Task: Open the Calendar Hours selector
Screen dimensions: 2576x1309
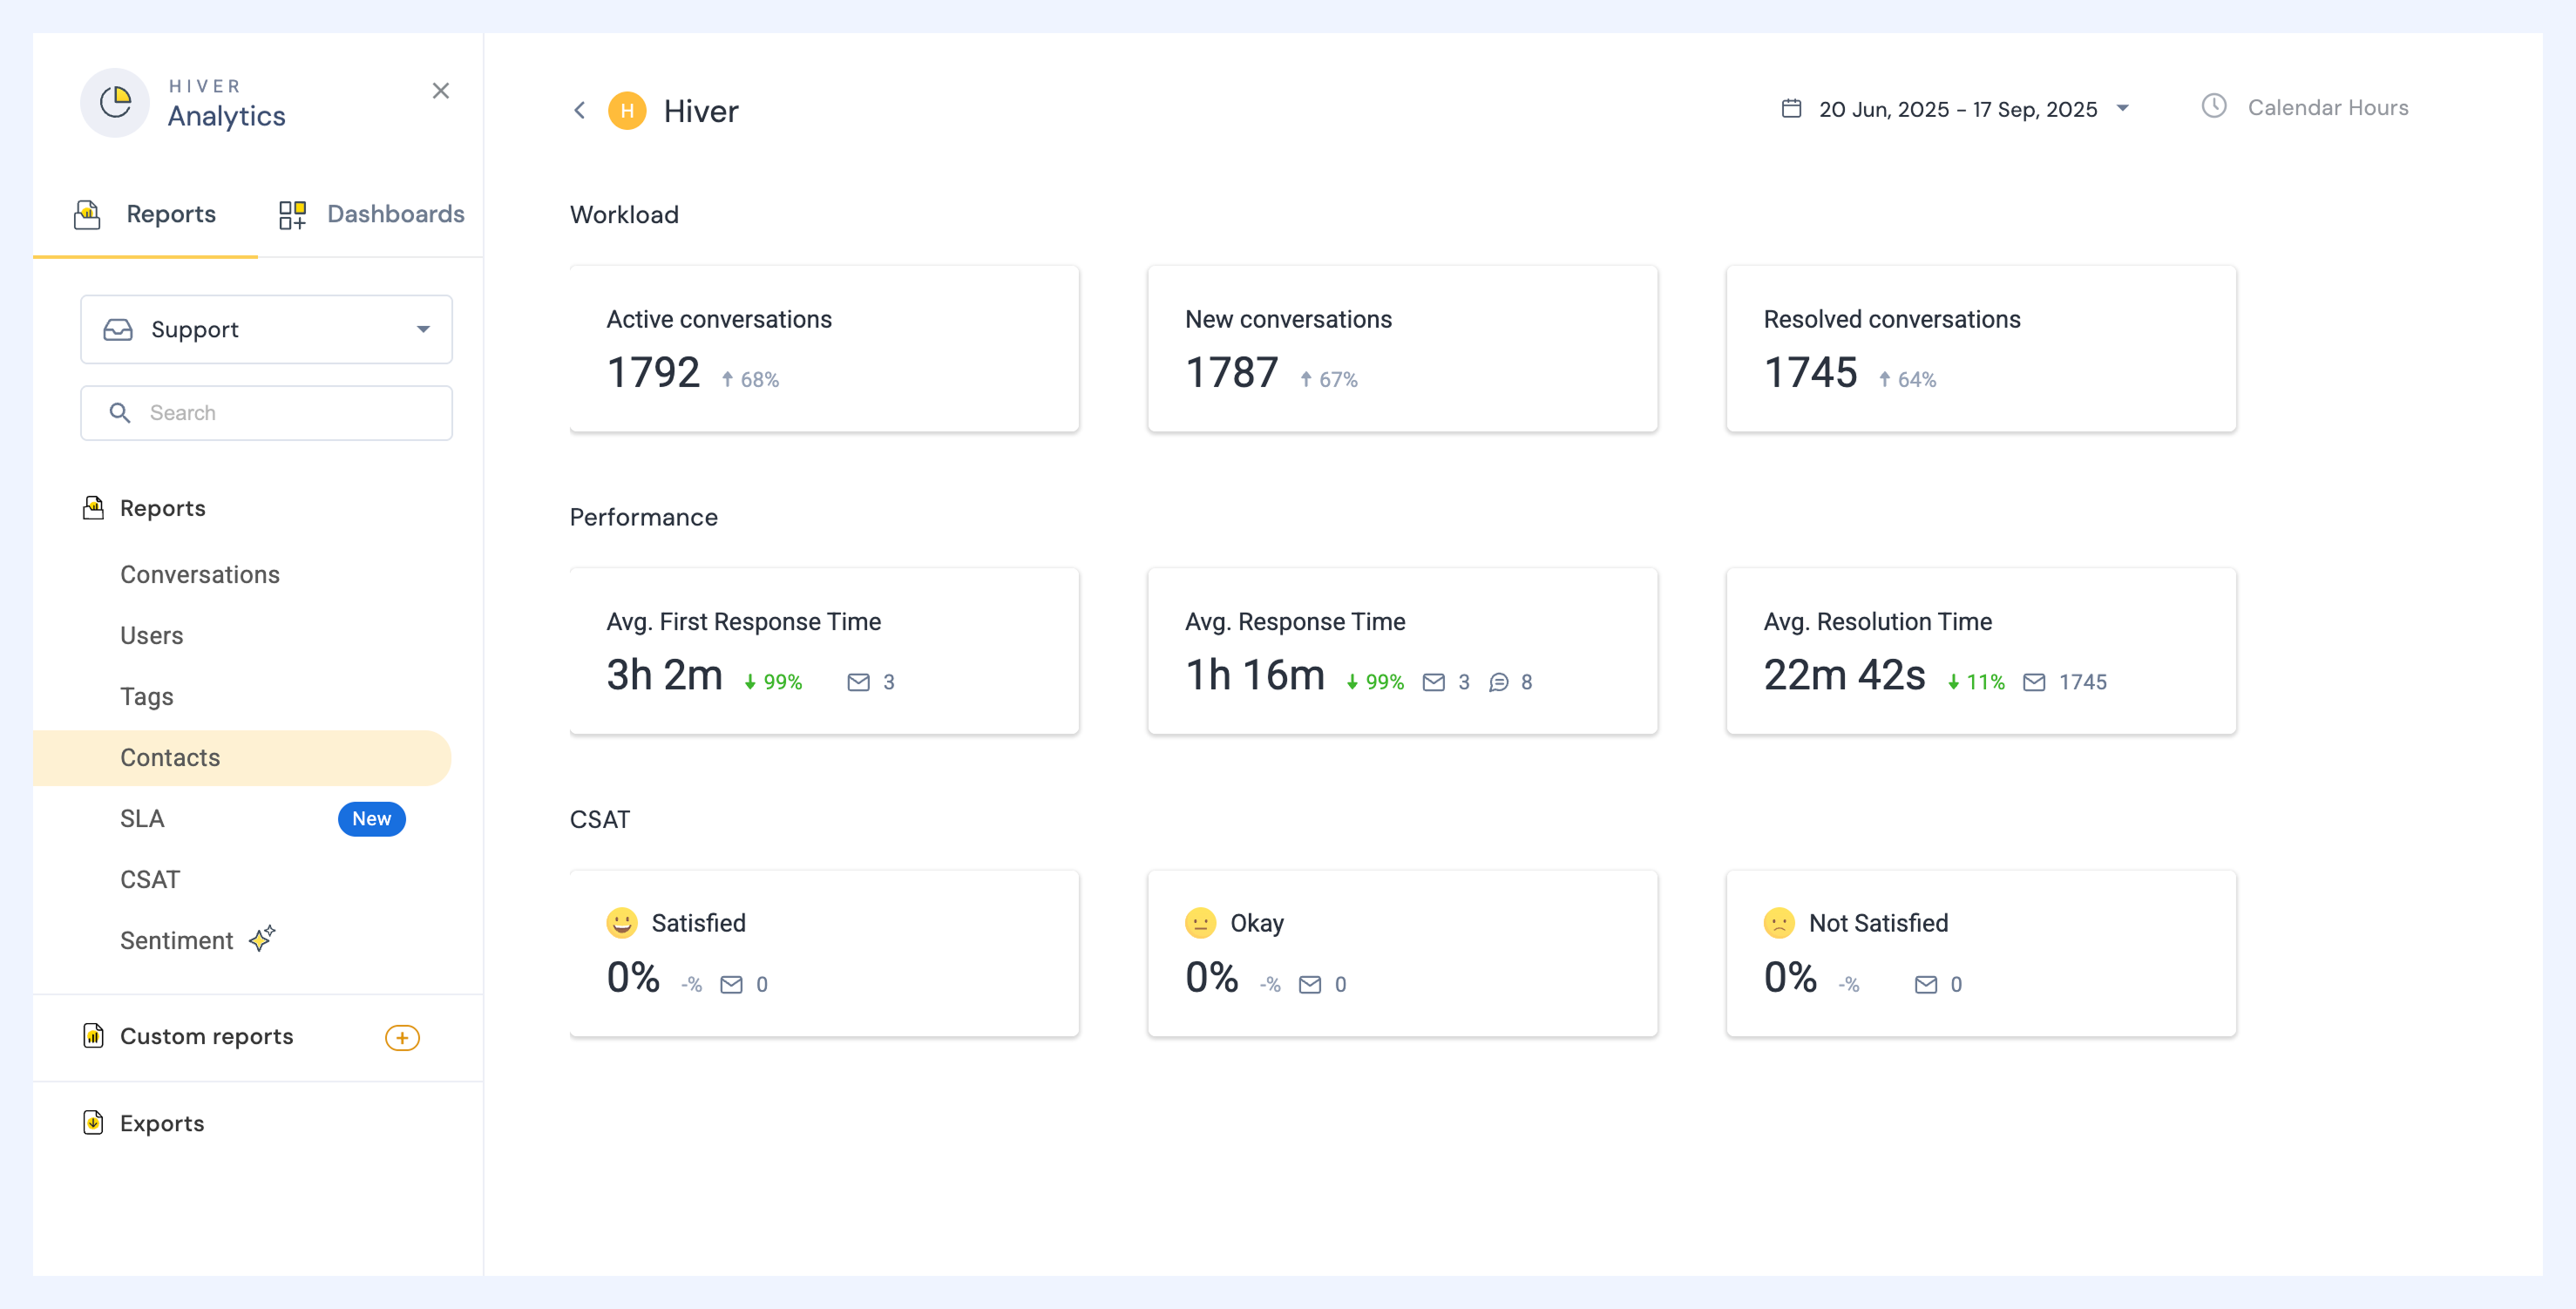Action: coord(2305,107)
